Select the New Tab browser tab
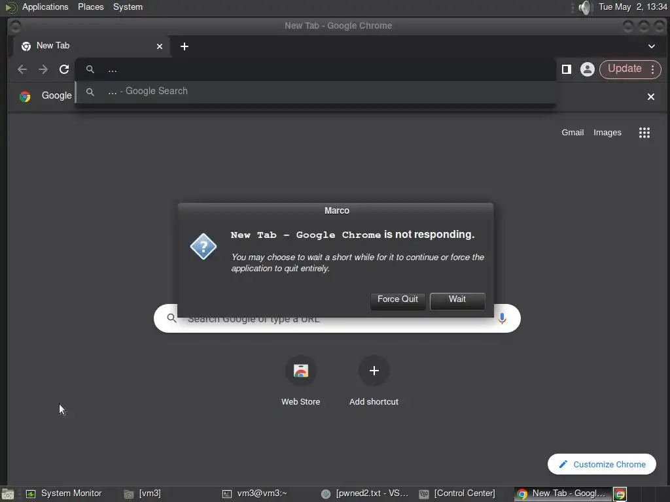Image resolution: width=670 pixels, height=502 pixels. 92,46
